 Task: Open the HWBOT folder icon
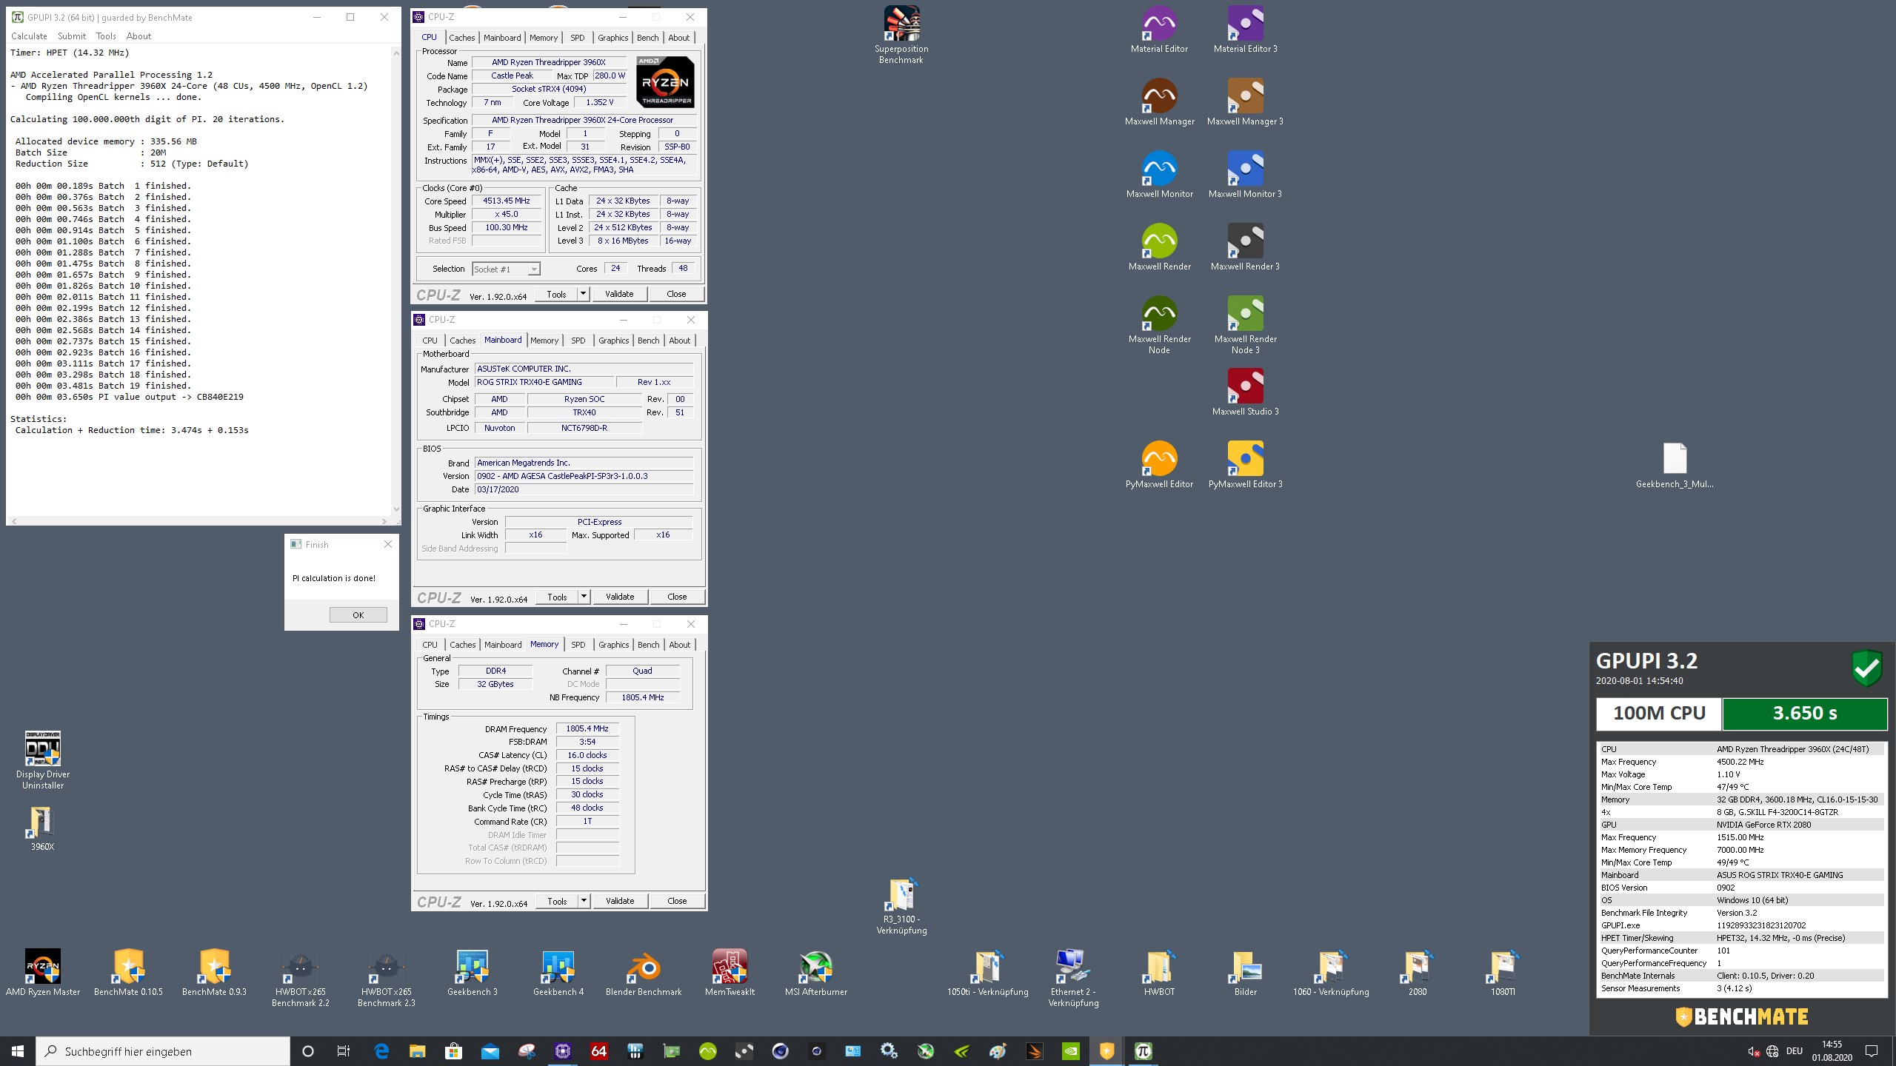(x=1159, y=973)
